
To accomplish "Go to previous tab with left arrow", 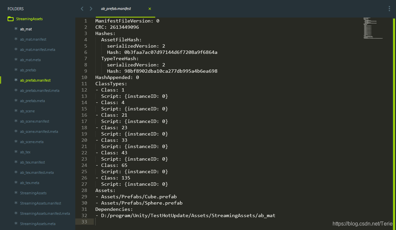I will coord(82,9).
